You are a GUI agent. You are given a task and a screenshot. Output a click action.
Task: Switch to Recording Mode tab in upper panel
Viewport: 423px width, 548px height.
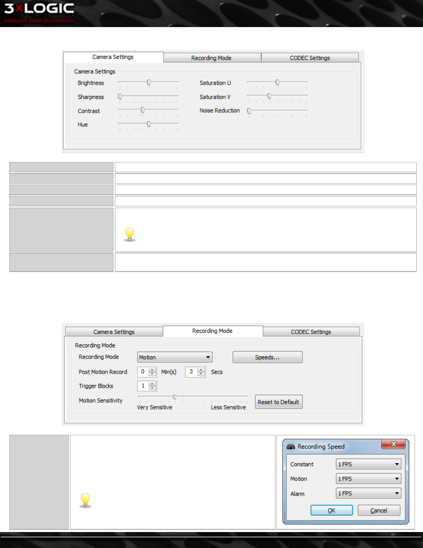(211, 58)
